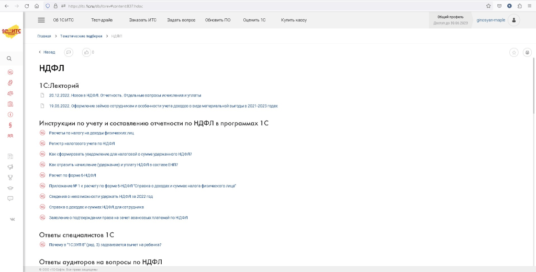Click the shield tracking protection icon
The height and width of the screenshot is (272, 536).
[48, 6]
